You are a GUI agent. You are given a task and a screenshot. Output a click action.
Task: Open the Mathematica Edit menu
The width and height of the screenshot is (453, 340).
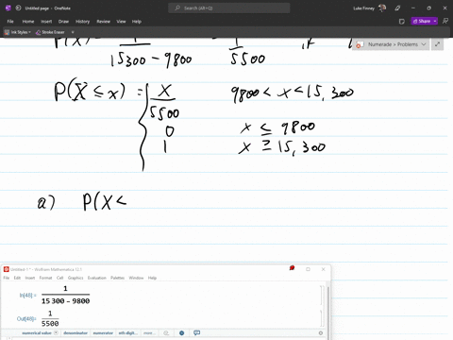point(17,278)
